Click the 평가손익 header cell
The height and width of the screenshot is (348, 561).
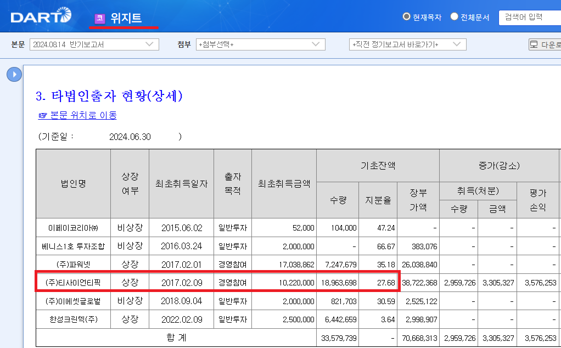[x=538, y=200]
